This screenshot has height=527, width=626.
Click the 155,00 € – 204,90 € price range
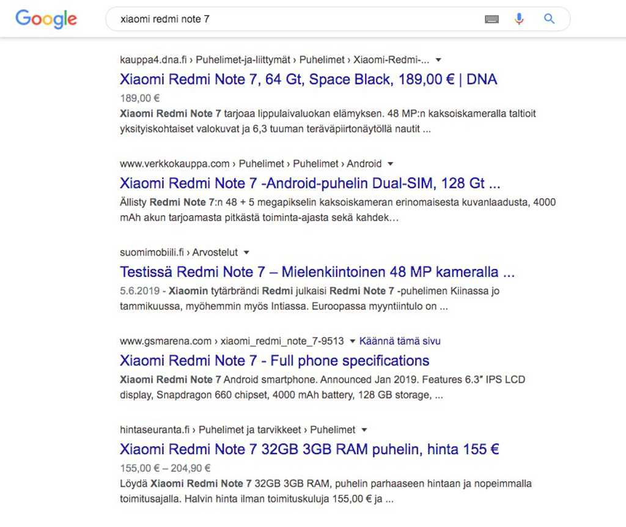click(x=165, y=468)
